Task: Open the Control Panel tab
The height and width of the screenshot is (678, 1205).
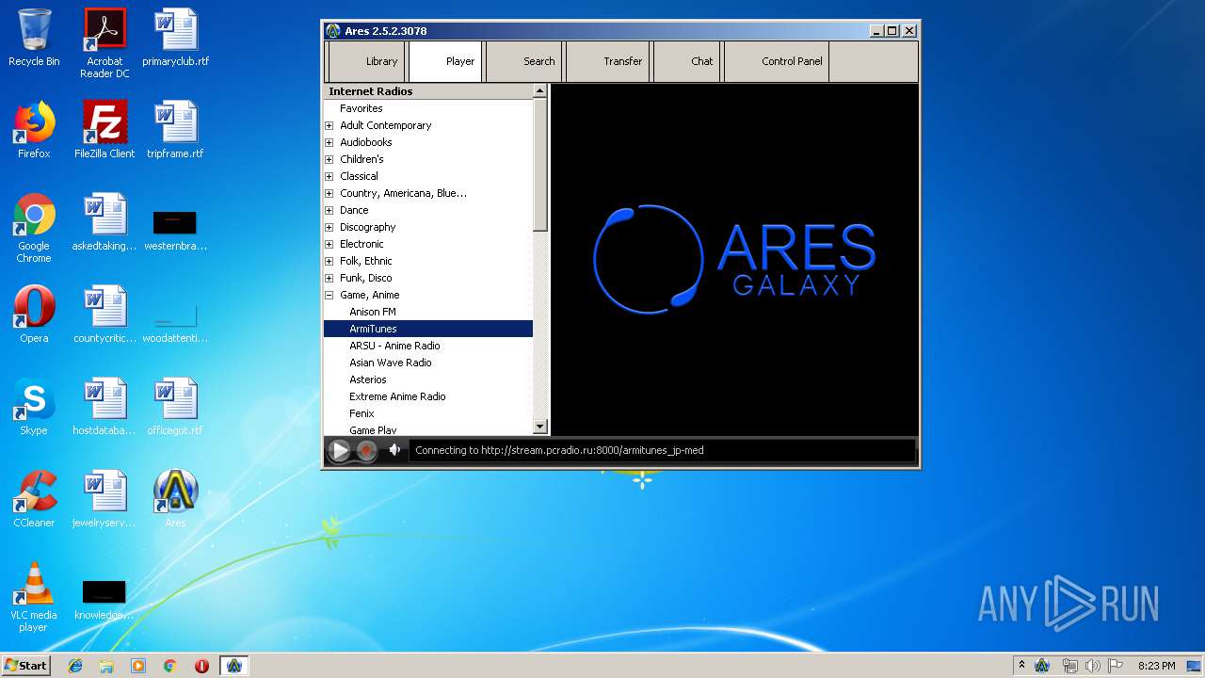Action: click(777, 61)
